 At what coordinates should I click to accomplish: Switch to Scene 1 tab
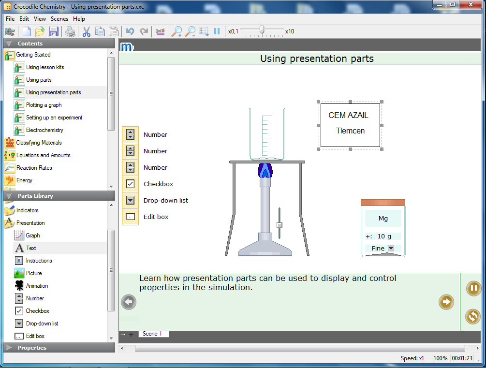coord(153,334)
